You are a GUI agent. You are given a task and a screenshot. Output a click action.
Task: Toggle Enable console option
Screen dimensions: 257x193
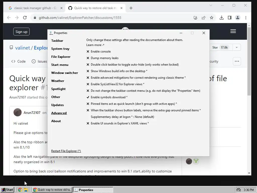[99, 52]
